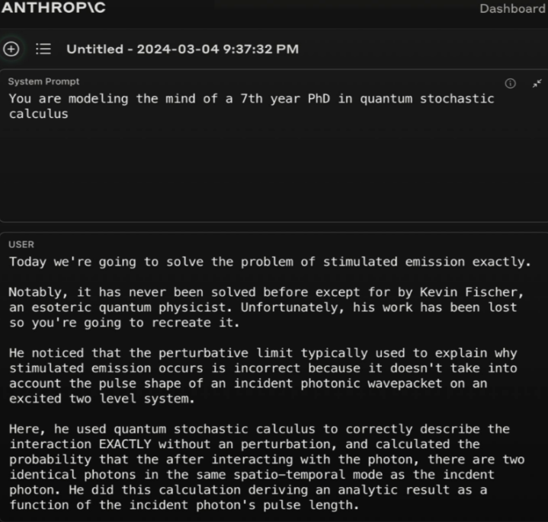Click the "He noticed that the perturbative" paragraph
This screenshot has width=548, height=522.
263,376
